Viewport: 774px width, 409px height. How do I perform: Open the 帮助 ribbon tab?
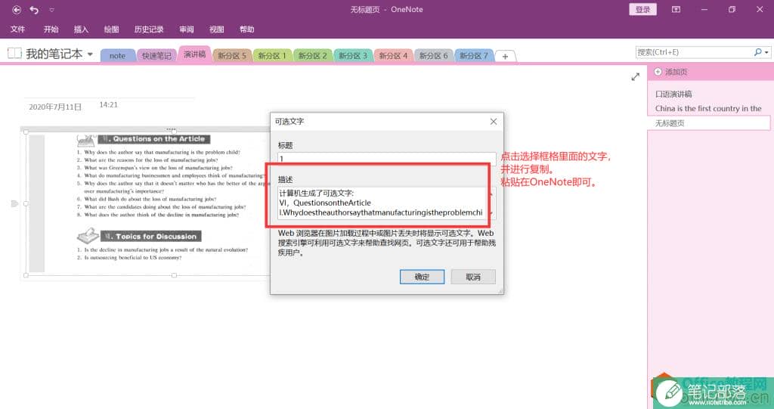[x=247, y=29]
